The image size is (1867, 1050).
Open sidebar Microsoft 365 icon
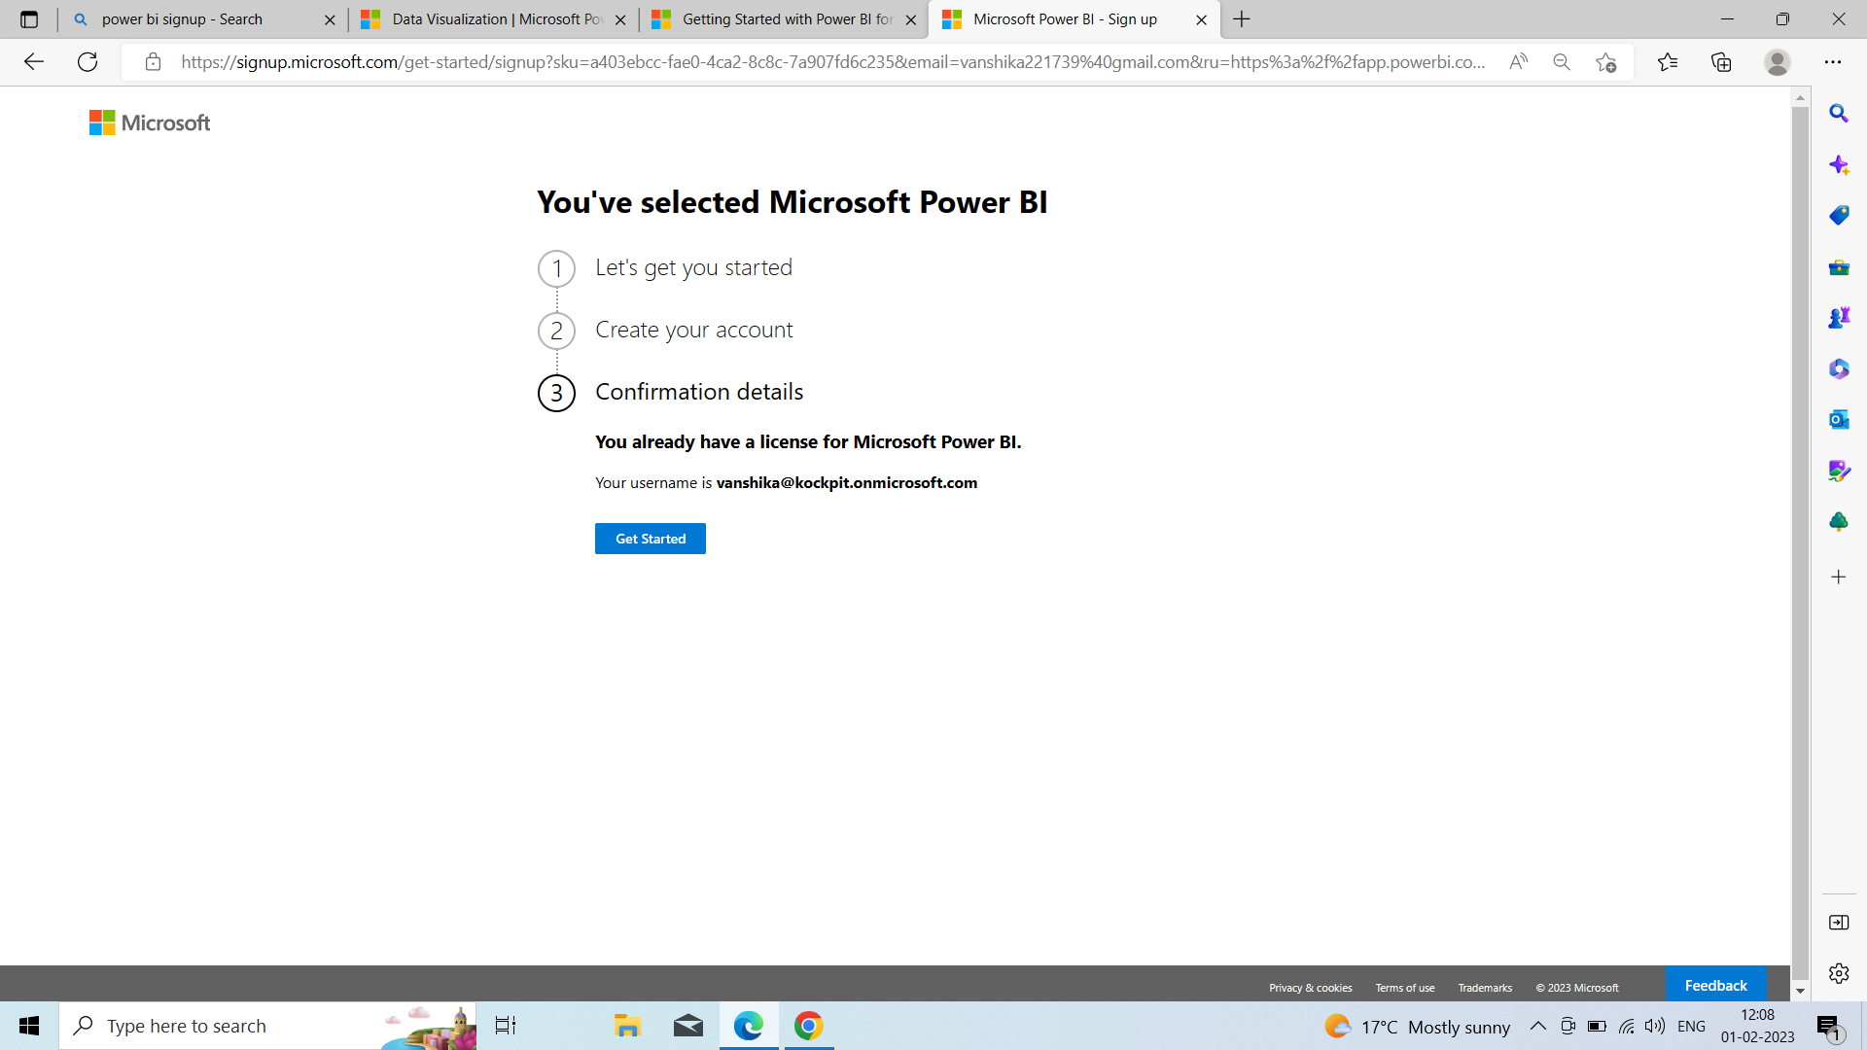tap(1839, 368)
